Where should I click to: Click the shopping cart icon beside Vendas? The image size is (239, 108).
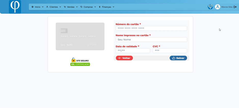(65, 7)
